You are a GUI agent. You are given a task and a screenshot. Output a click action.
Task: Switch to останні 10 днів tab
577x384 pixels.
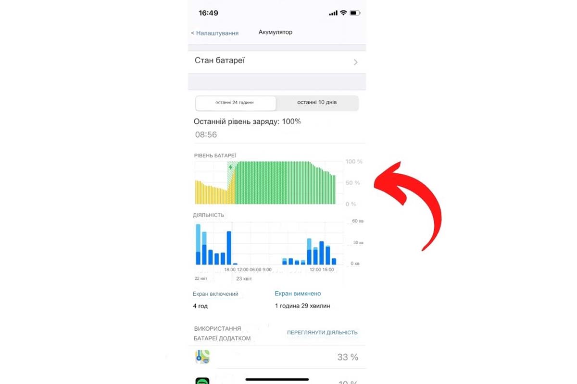(317, 103)
